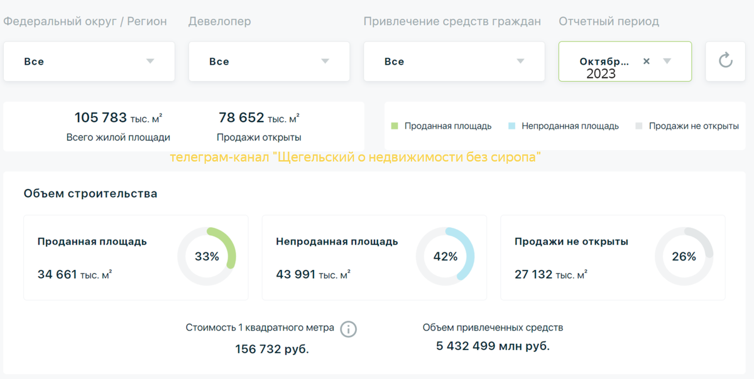Click the 42% blue donut chart
This screenshot has width=754, height=379.
(445, 257)
